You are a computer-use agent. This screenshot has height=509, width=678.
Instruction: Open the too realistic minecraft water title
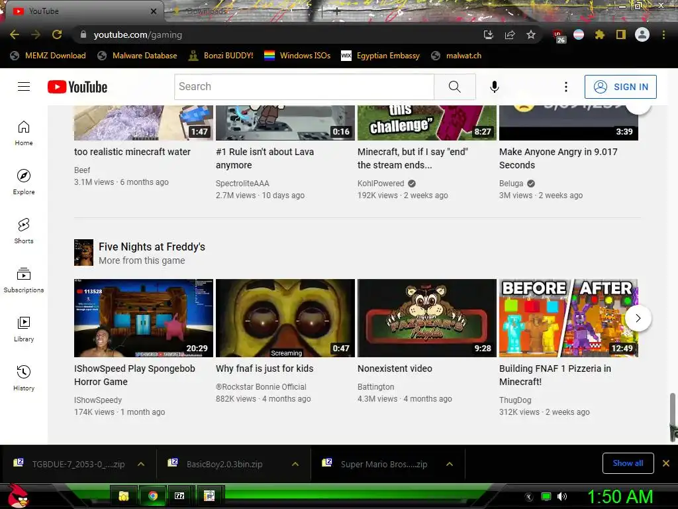pos(132,152)
